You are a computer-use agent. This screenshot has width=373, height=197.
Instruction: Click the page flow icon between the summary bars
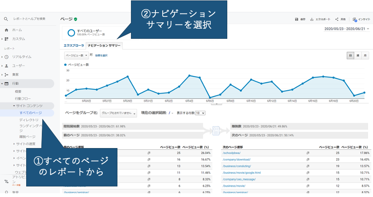coord(216,131)
